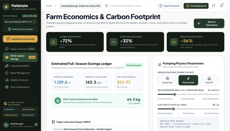Click the tree icon in GHG Carbon Emissions card
Viewport: 230px width, 131px height.
58,101
